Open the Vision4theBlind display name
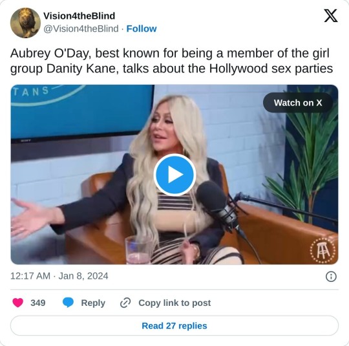 coord(79,16)
